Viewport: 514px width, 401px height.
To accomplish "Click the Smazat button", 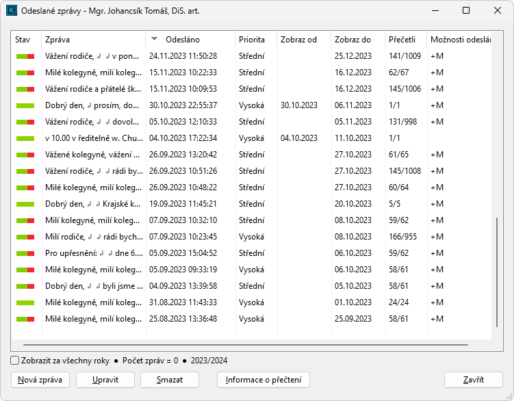I will point(169,380).
